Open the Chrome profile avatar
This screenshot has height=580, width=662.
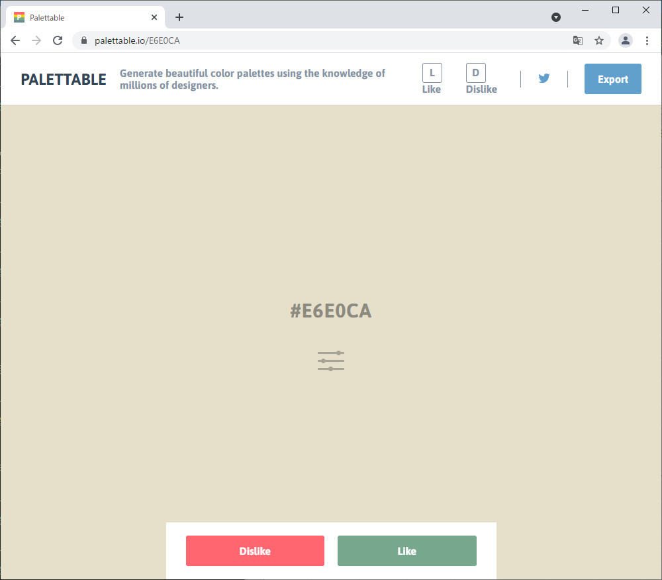[625, 40]
